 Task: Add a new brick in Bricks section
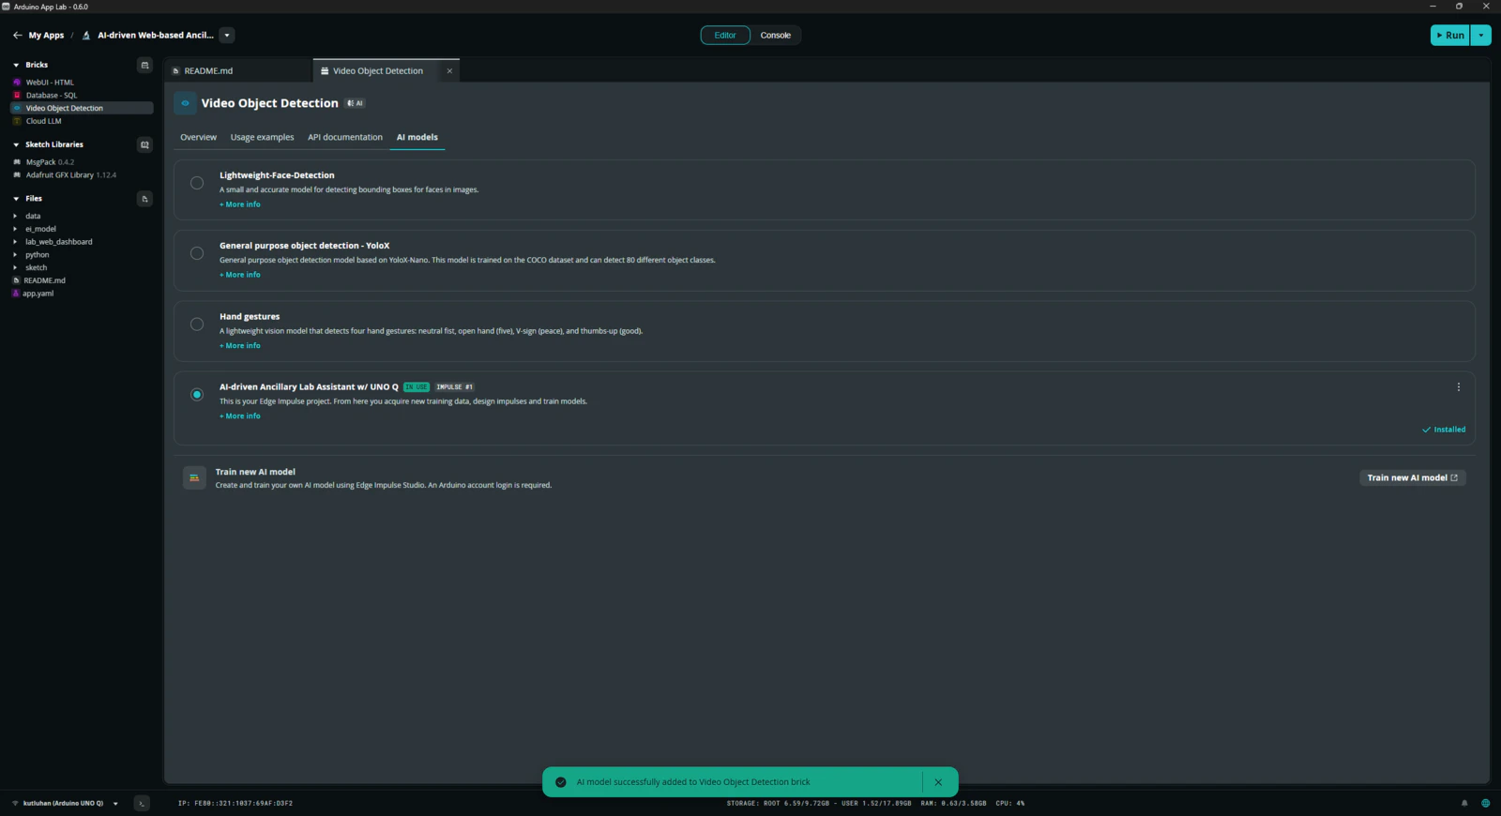point(144,65)
